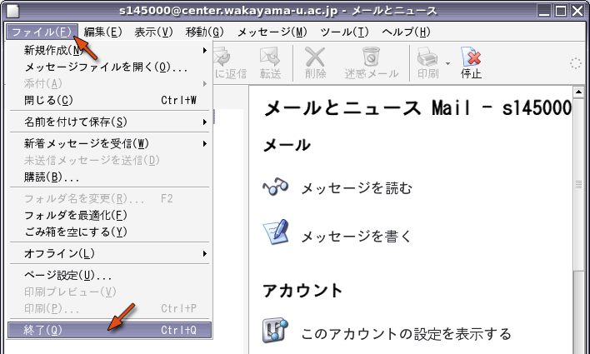
Task: Open the print button's dropdown arrow
Action: pos(447,63)
